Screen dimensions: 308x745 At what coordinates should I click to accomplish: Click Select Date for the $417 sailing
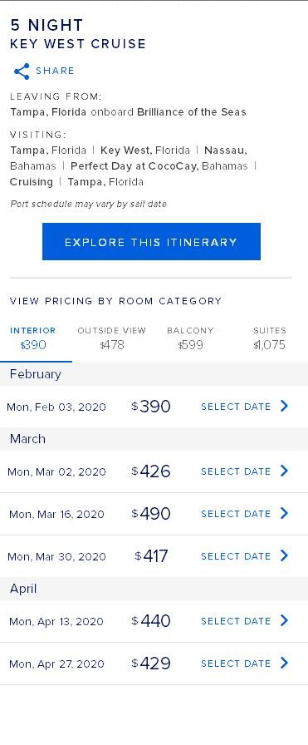click(x=236, y=556)
